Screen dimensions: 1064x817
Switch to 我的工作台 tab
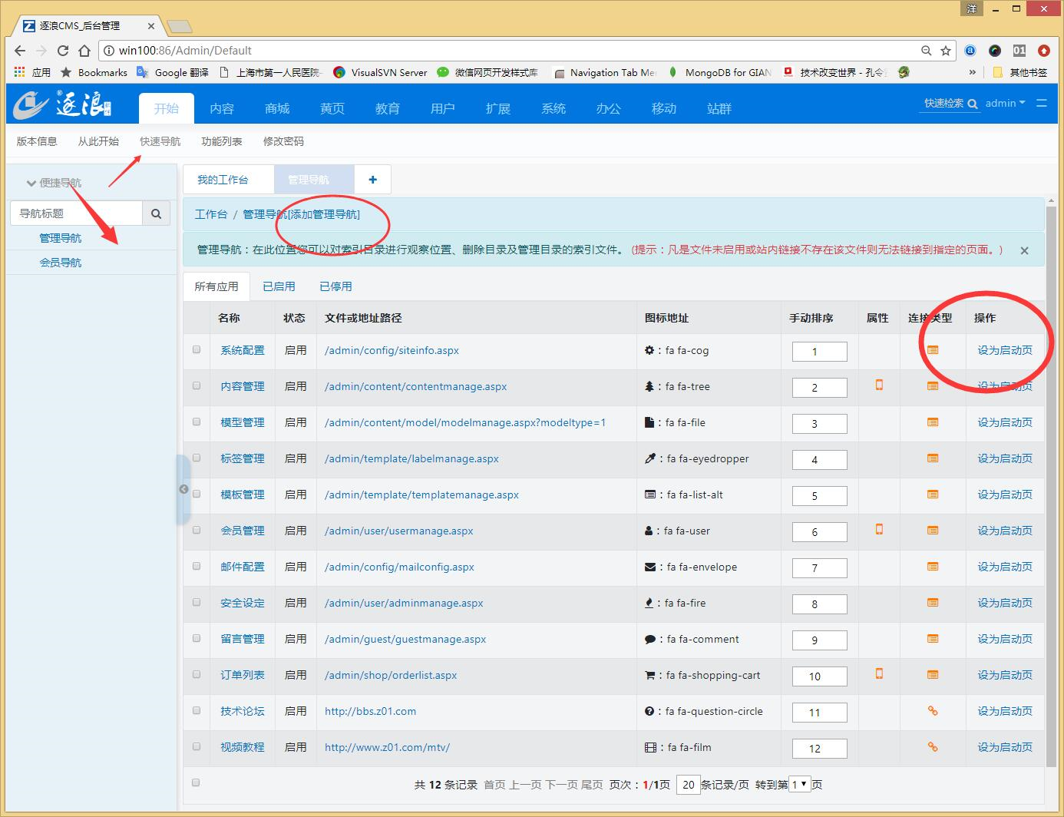coord(223,180)
